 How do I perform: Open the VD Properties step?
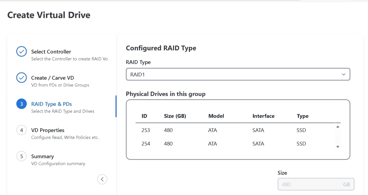48,130
